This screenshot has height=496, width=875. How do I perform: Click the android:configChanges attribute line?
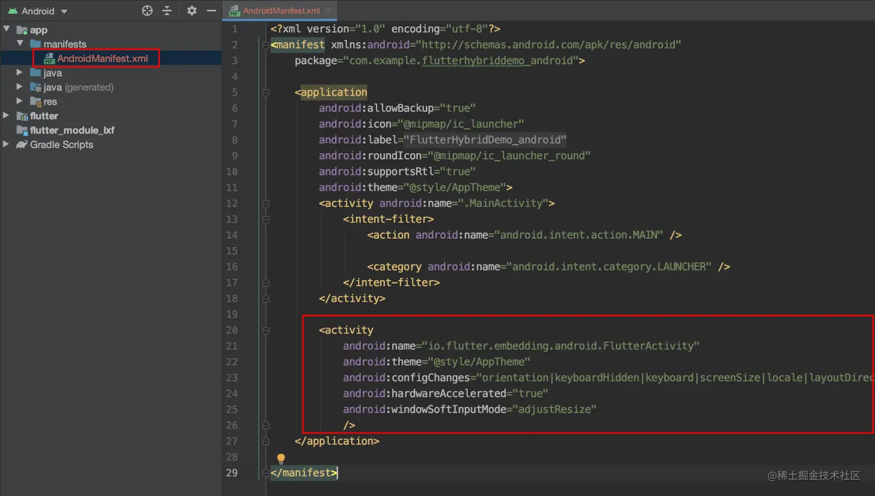pos(608,378)
